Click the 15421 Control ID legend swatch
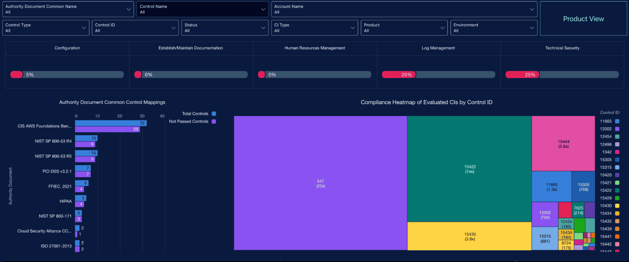The width and height of the screenshot is (629, 262). 617,183
